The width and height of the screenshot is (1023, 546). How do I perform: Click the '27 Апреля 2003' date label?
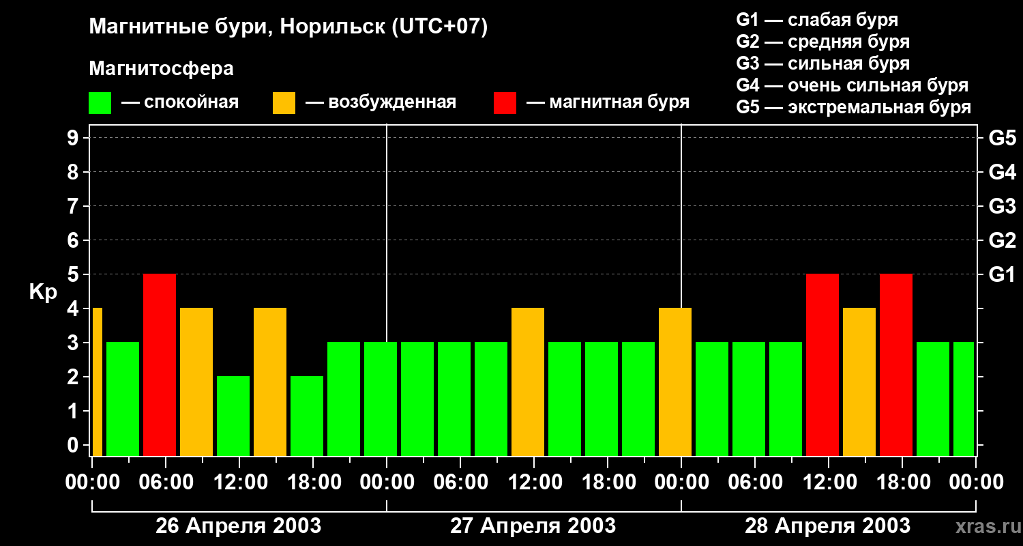(533, 526)
